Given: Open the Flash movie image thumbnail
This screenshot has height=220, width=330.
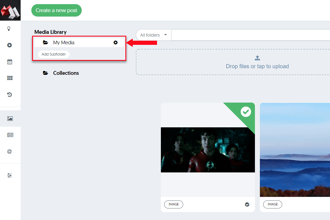Looking at the screenshot, I should [x=208, y=150].
